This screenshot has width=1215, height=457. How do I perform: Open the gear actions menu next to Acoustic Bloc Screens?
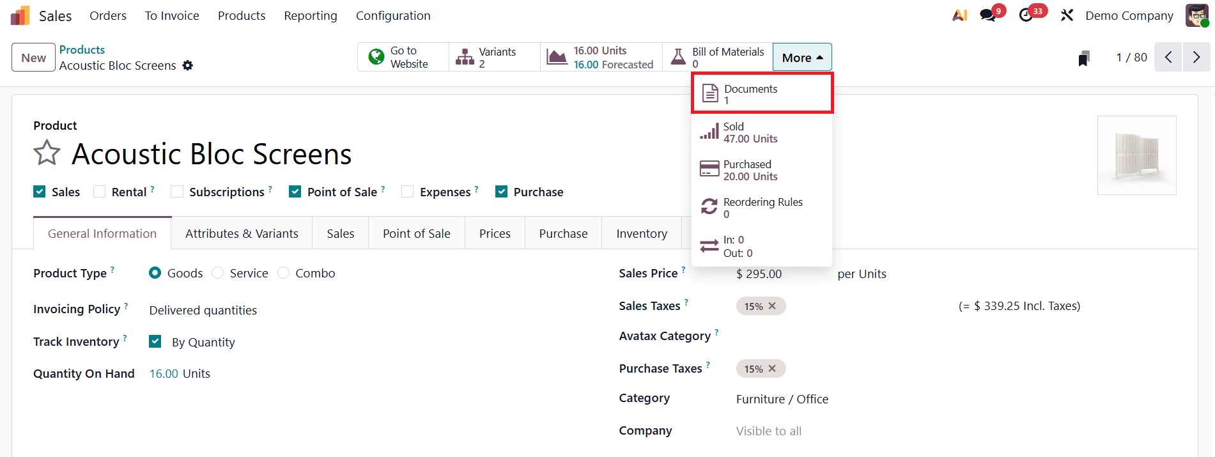coord(188,65)
